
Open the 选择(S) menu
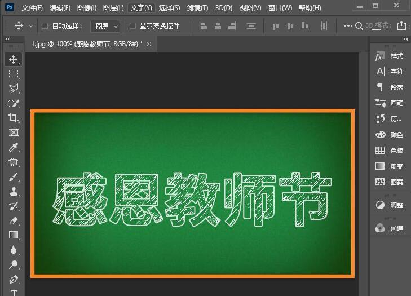pos(169,8)
